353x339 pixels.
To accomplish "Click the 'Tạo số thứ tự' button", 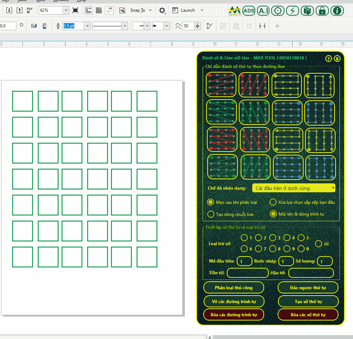I will [x=308, y=301].
